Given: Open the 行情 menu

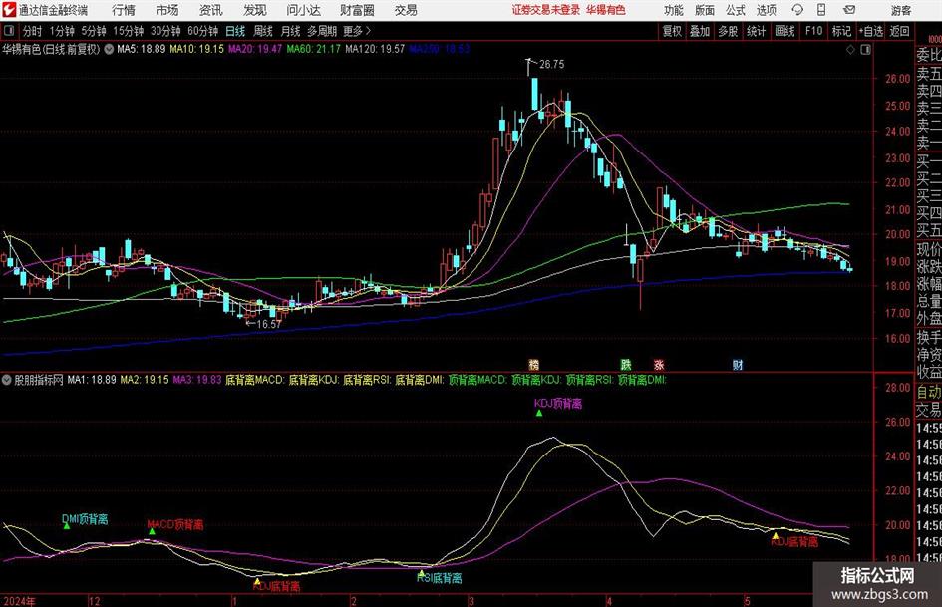Looking at the screenshot, I should (124, 10).
